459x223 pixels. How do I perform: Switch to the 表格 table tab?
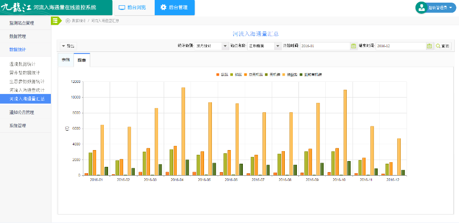click(x=66, y=60)
